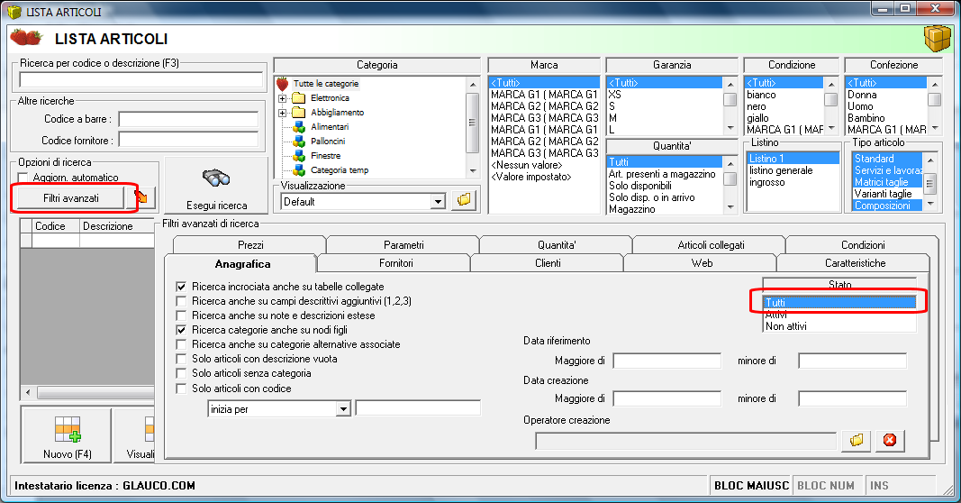This screenshot has width=961, height=503.
Task: Open the Visualizzazione Default dropdown
Action: pyautogui.click(x=438, y=201)
